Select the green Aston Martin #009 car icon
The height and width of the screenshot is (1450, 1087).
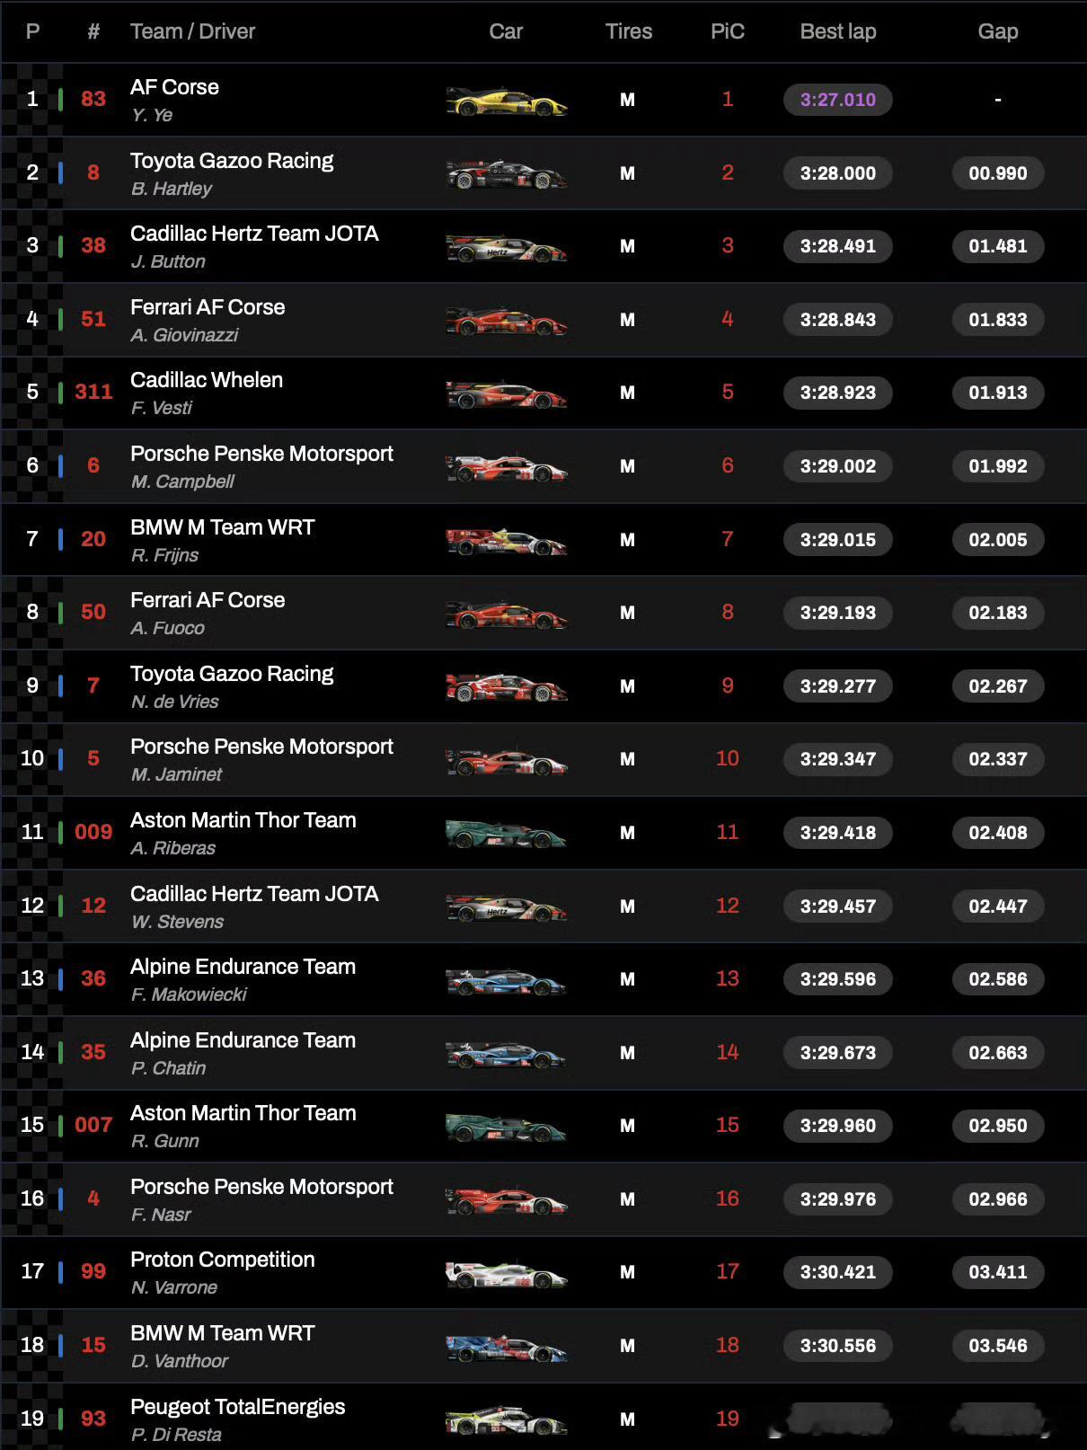coord(507,834)
